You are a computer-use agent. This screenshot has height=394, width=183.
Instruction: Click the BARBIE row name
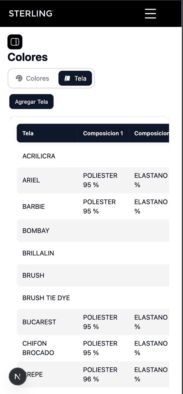point(34,206)
